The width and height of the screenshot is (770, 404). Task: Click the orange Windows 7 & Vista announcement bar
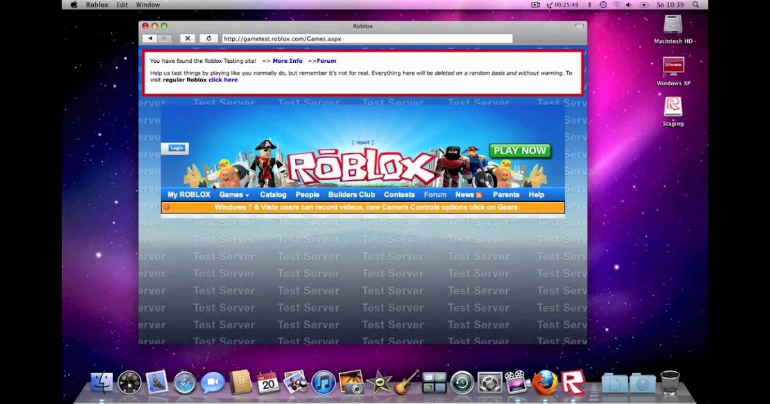[x=363, y=207]
